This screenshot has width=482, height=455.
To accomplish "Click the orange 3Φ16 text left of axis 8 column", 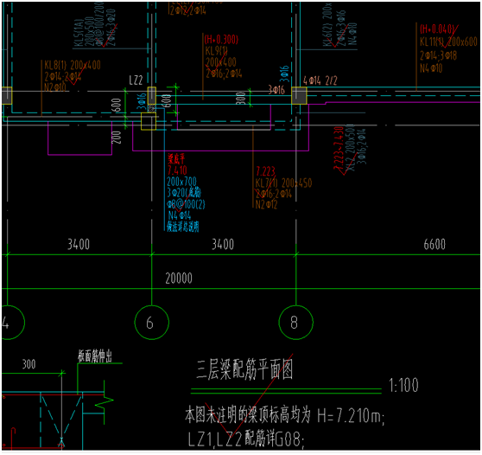I will pyautogui.click(x=276, y=90).
